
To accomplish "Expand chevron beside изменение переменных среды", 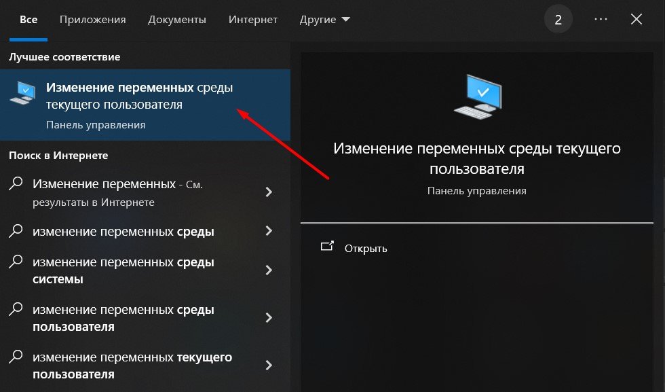I will [x=269, y=230].
